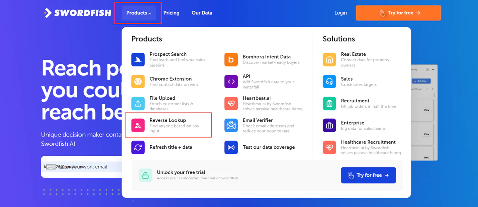
Task: Click the Enterprise briefcase icon
Action: tap(329, 126)
